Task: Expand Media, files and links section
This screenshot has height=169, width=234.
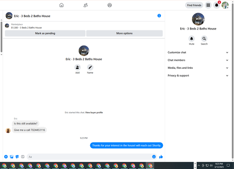Action: (198, 68)
